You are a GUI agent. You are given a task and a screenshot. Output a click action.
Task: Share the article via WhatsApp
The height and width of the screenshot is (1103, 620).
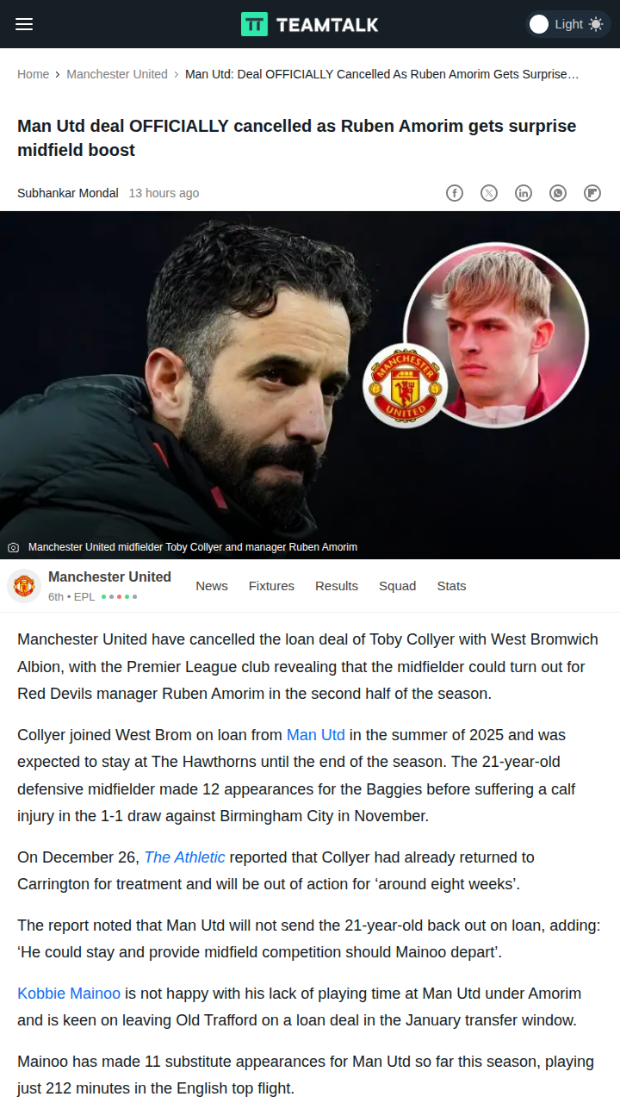click(x=558, y=193)
